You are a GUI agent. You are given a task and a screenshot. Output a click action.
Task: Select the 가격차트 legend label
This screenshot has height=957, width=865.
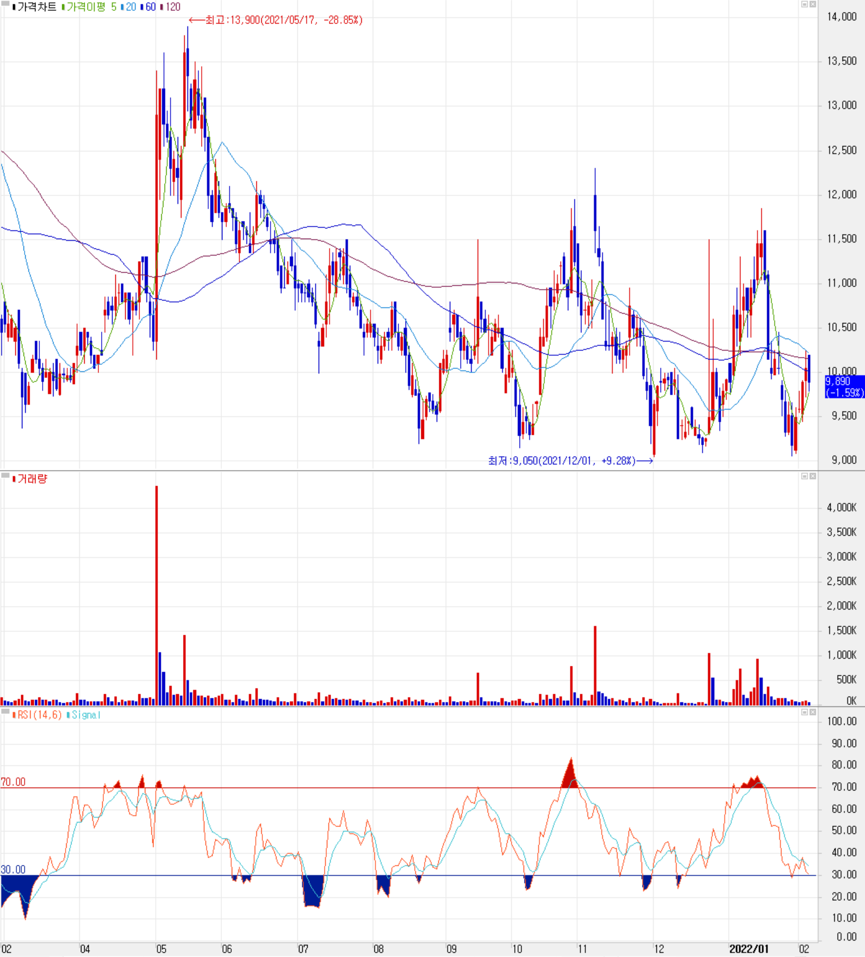click(34, 7)
